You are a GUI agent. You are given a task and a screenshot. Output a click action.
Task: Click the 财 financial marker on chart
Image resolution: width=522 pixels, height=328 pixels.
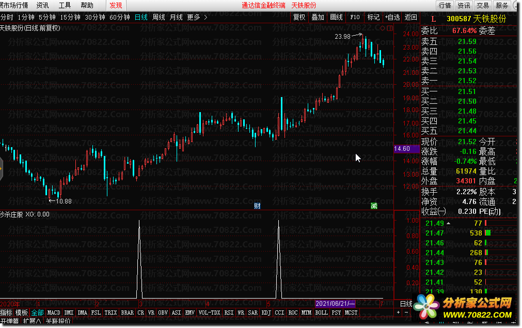[257, 206]
